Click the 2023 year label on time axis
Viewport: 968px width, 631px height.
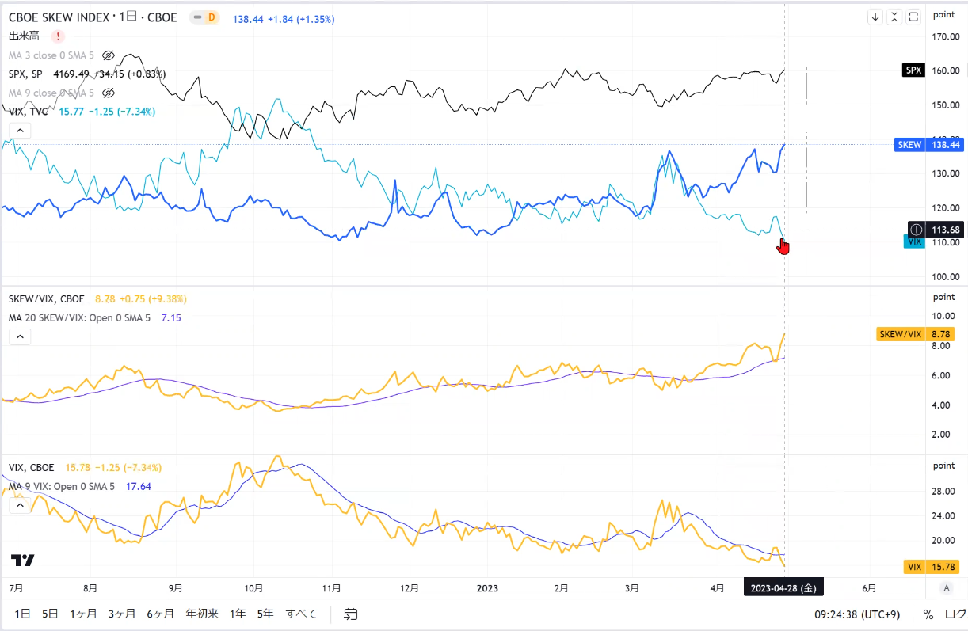[487, 588]
